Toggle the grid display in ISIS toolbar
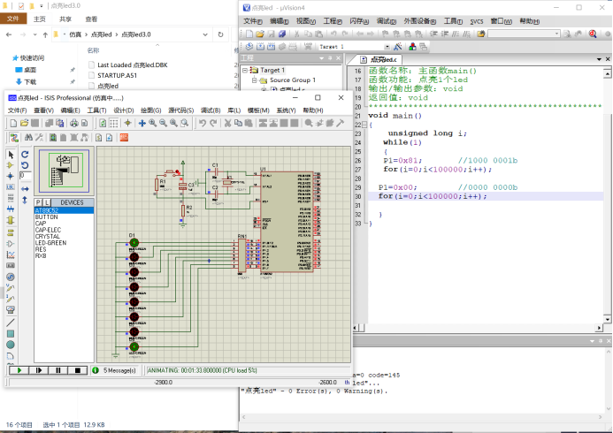The image size is (613, 433). 113,123
